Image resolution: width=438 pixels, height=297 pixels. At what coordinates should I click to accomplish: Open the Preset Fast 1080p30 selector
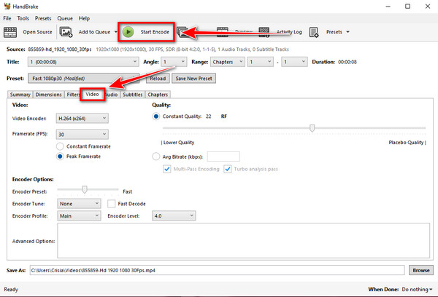point(83,79)
